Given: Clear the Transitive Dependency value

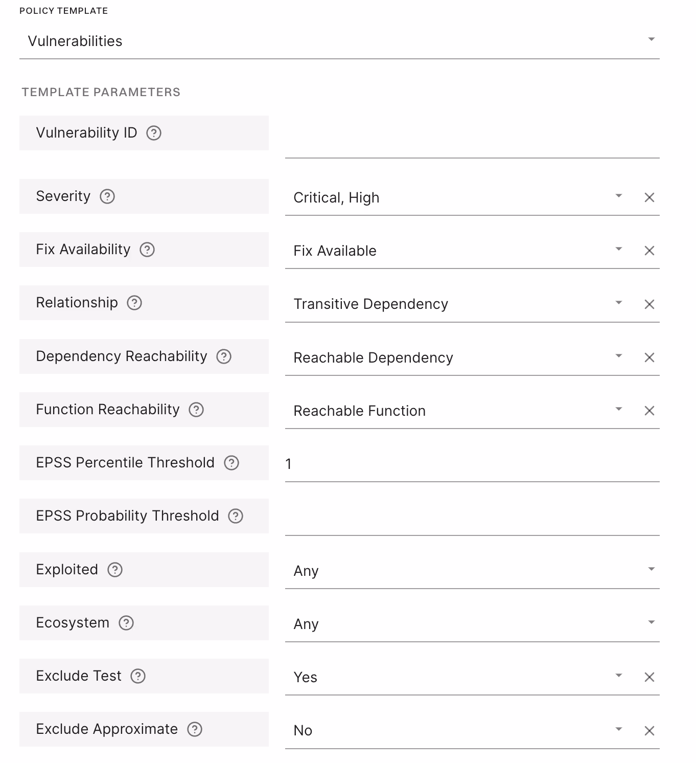Looking at the screenshot, I should pos(649,304).
